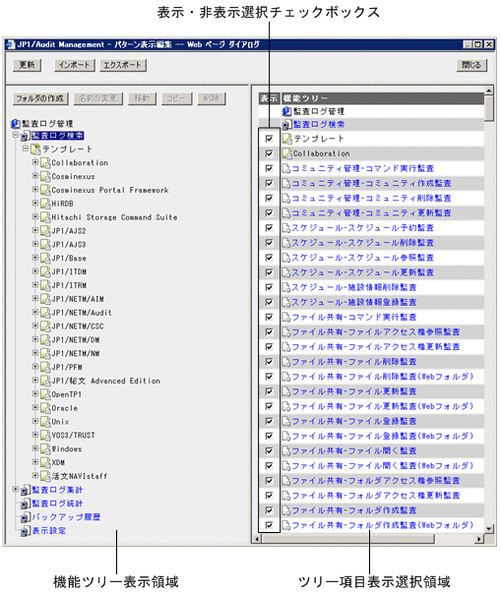Click the JP1/NETM/Audit folder icon

tap(45, 313)
